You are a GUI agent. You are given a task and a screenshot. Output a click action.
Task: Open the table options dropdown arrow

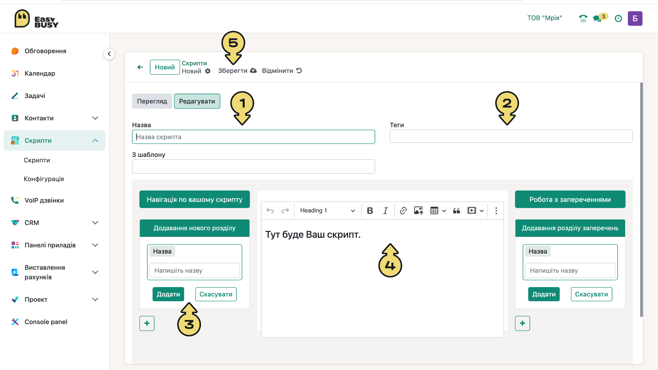click(x=444, y=211)
